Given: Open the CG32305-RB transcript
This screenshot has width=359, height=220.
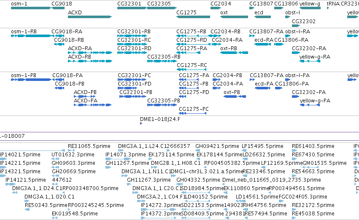Looking at the screenshot, I should click(x=162, y=61).
